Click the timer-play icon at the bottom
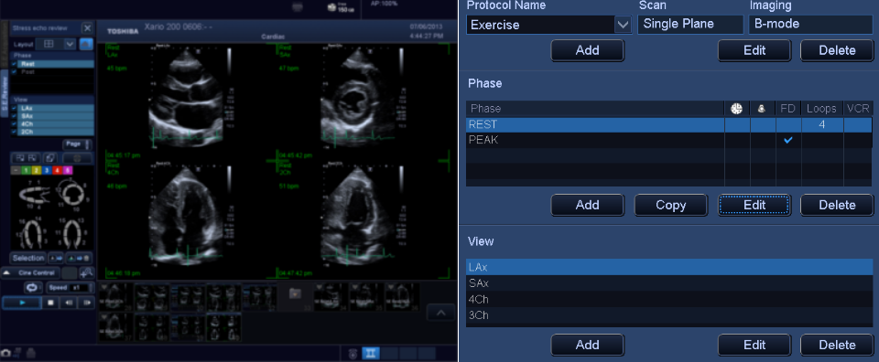The image size is (879, 362). point(353,353)
